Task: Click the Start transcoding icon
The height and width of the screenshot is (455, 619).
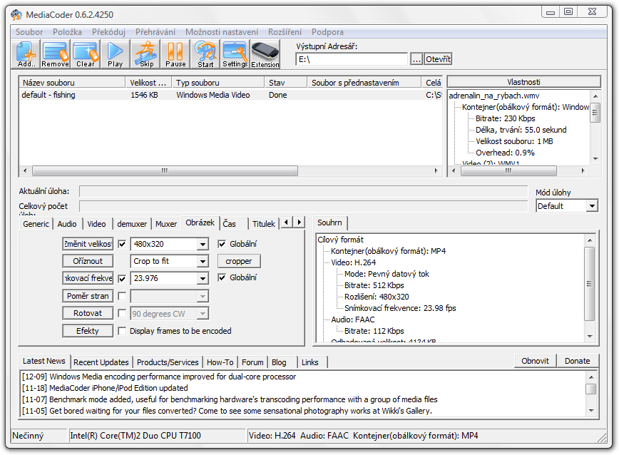Action: 205,54
